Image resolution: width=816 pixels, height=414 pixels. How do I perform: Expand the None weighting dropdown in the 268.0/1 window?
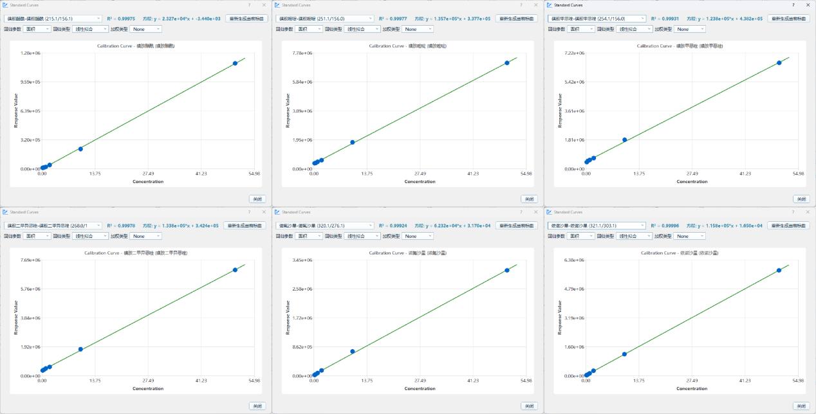[x=146, y=236]
